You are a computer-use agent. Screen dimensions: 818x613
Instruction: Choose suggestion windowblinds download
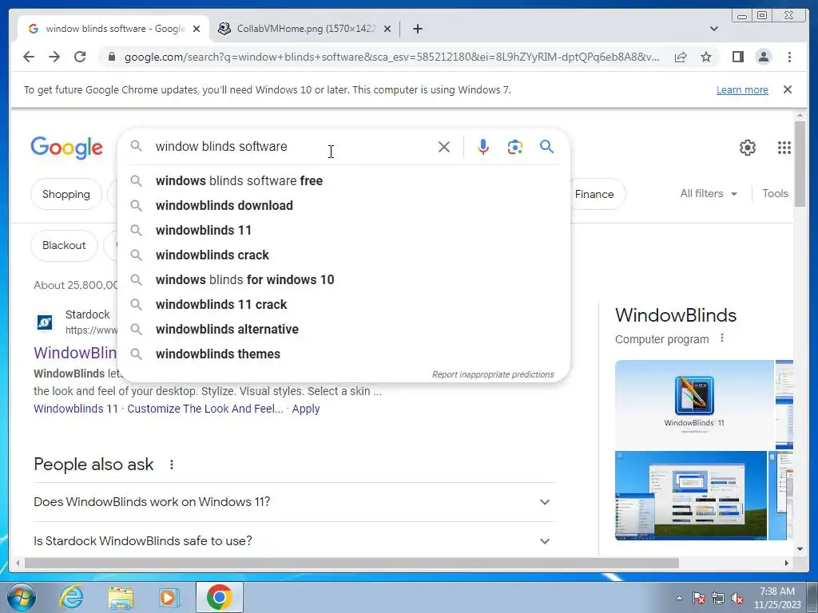click(x=343, y=205)
